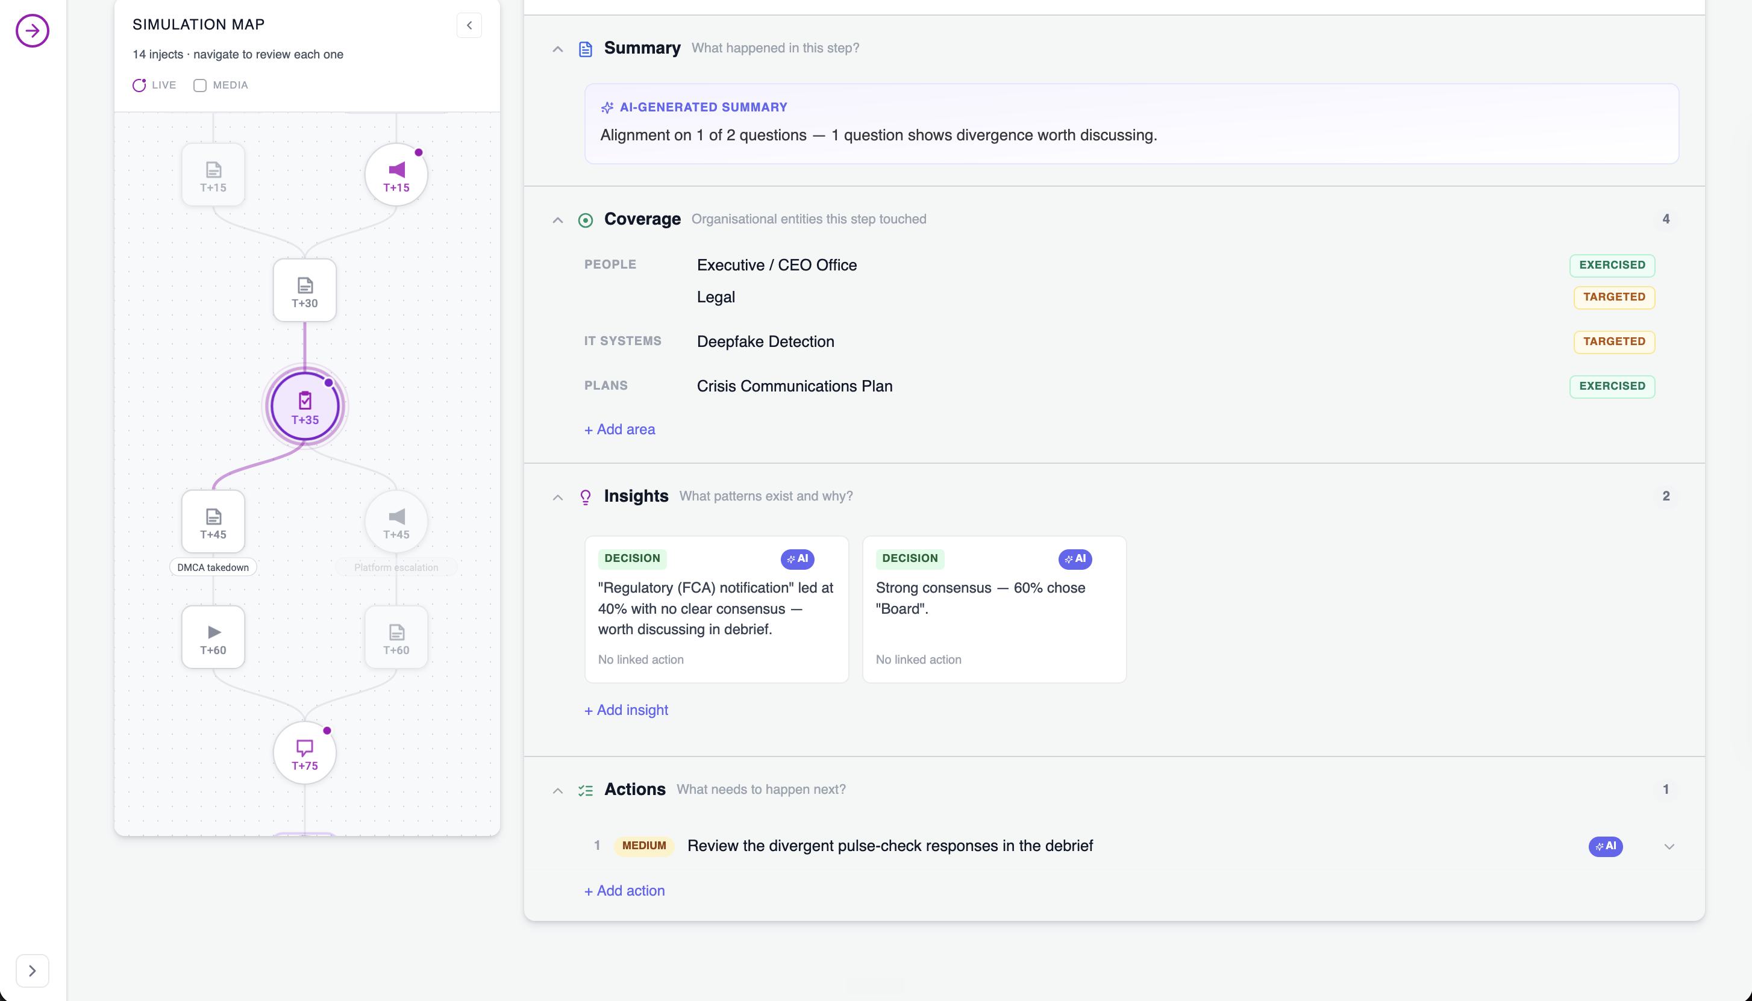The image size is (1752, 1001).
Task: Collapse the Summary section chevron
Action: point(558,49)
